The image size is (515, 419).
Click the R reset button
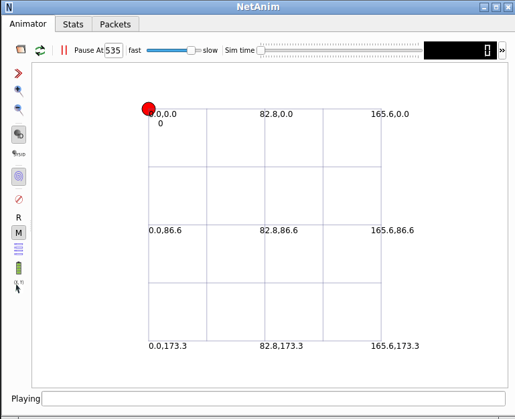click(x=19, y=218)
